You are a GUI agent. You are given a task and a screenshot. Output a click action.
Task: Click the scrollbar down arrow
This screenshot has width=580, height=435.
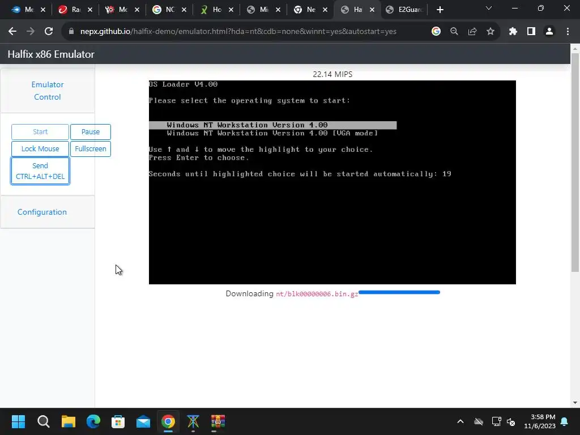coord(575,403)
